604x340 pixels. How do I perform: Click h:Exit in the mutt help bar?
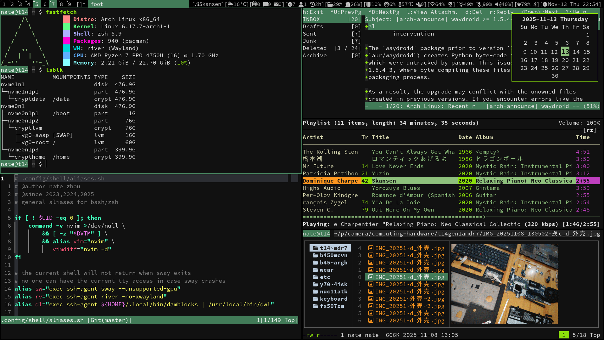(x=313, y=12)
